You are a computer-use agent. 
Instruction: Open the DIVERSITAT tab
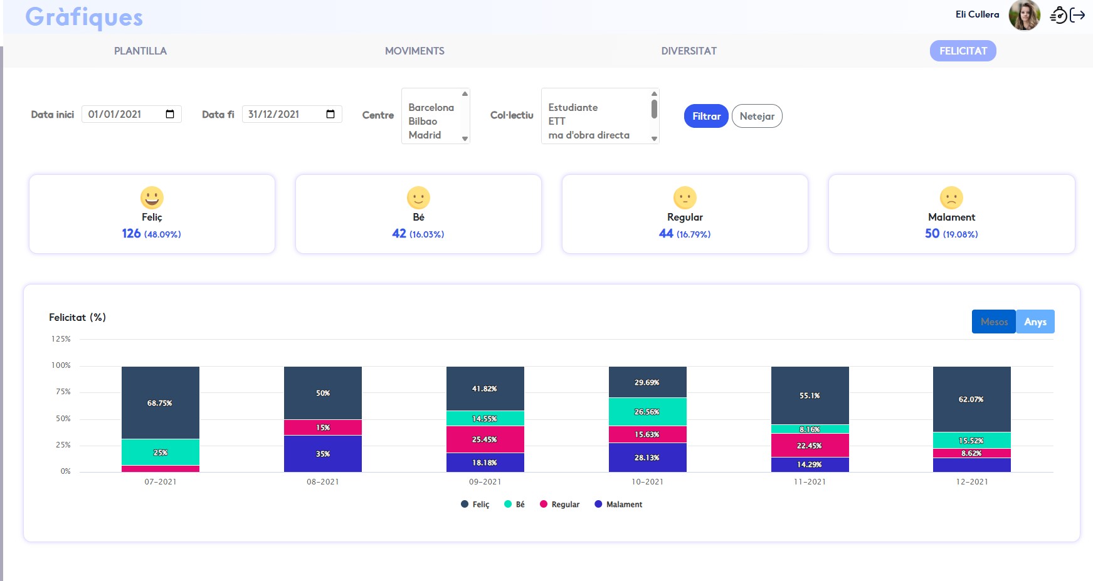[689, 51]
